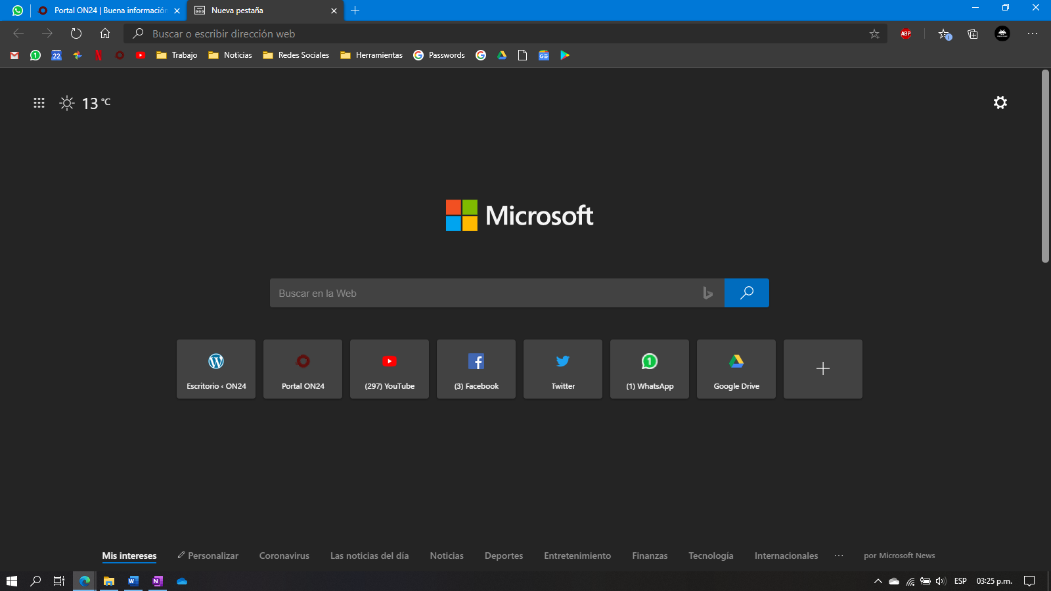The height and width of the screenshot is (591, 1051).
Task: Open Task View in the taskbar
Action: (x=59, y=581)
